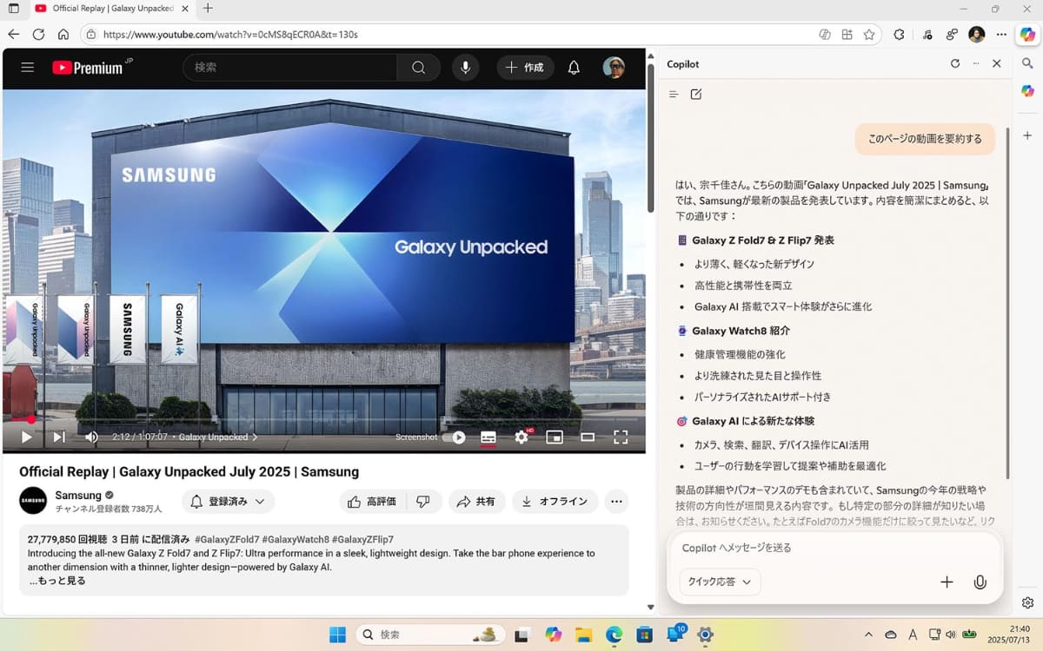Open YouTube notifications bell

574,68
